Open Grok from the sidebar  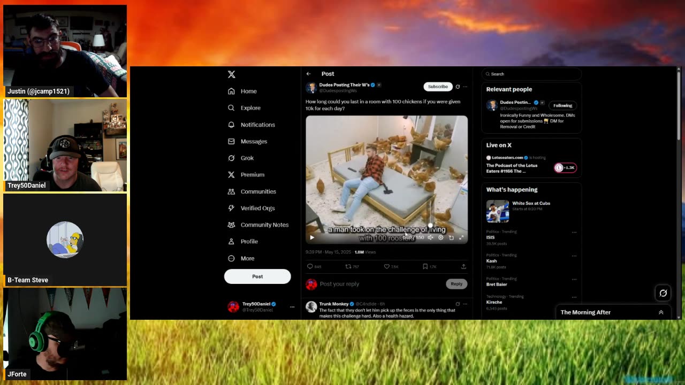click(x=241, y=158)
